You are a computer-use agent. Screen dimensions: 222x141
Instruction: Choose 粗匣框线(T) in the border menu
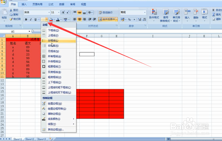coord(59,67)
